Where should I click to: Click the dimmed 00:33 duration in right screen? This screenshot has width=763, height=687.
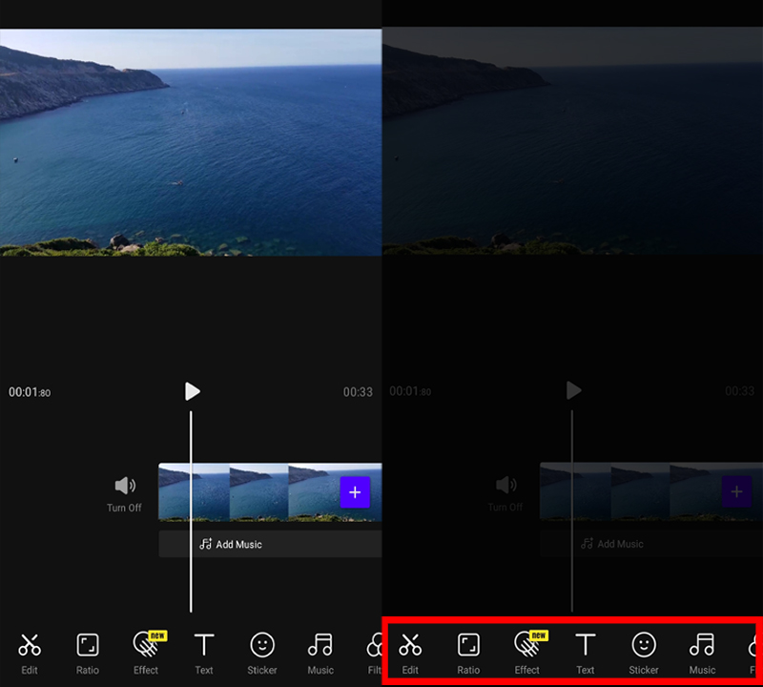point(740,391)
